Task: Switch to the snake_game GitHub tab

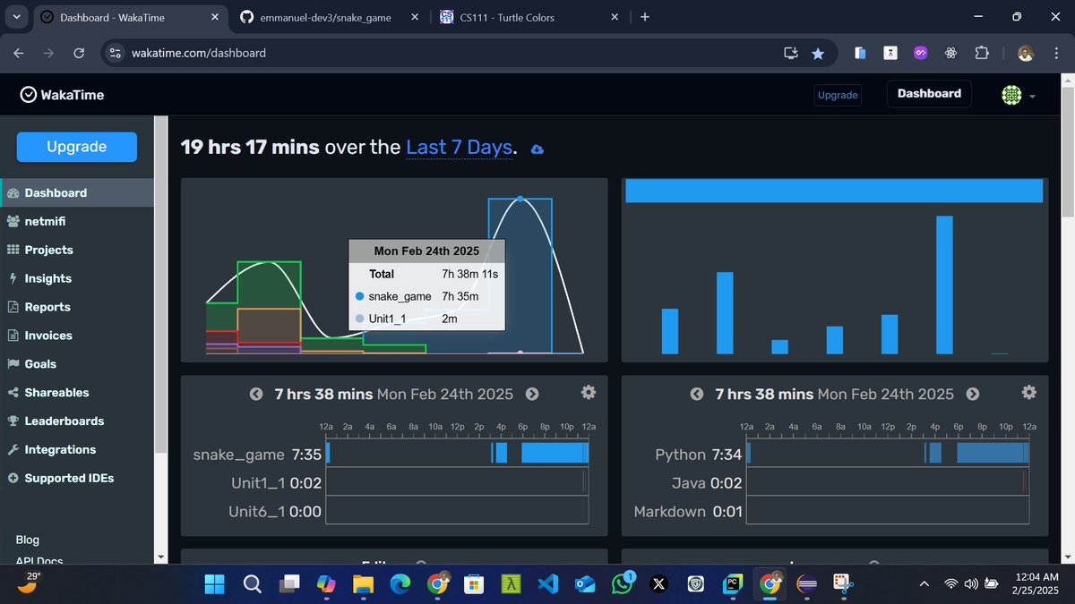Action: point(324,17)
